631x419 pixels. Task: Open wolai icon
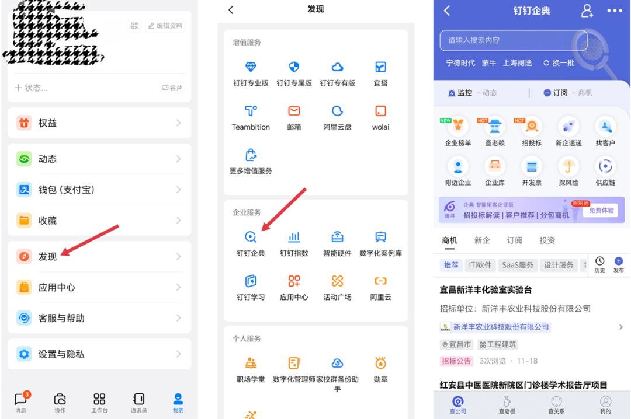(x=381, y=118)
